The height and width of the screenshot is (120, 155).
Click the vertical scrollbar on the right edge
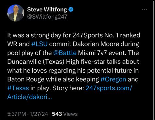click(x=153, y=60)
